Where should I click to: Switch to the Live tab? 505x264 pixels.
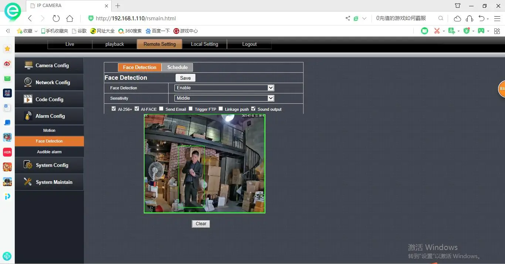point(70,44)
